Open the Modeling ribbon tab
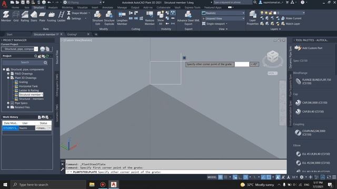Image resolution: width=337 pixels, height=189 pixels. point(67,7)
